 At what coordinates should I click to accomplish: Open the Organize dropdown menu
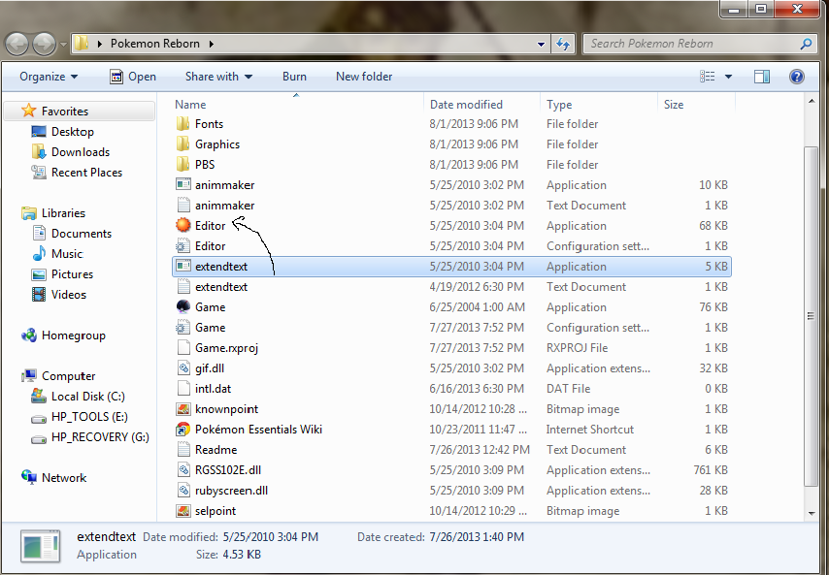click(48, 77)
